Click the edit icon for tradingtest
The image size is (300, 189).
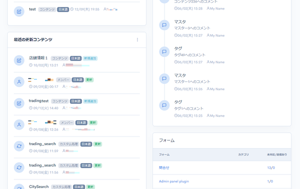click(19, 103)
